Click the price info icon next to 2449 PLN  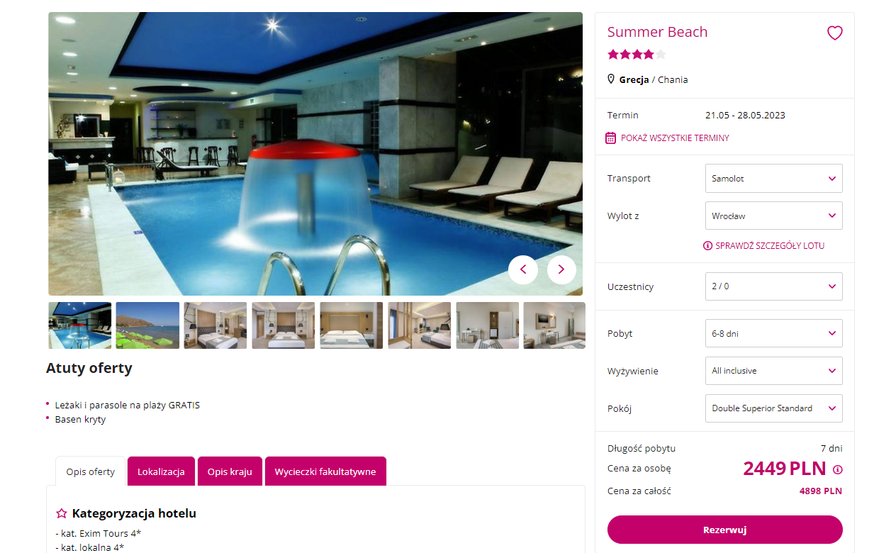pos(838,469)
